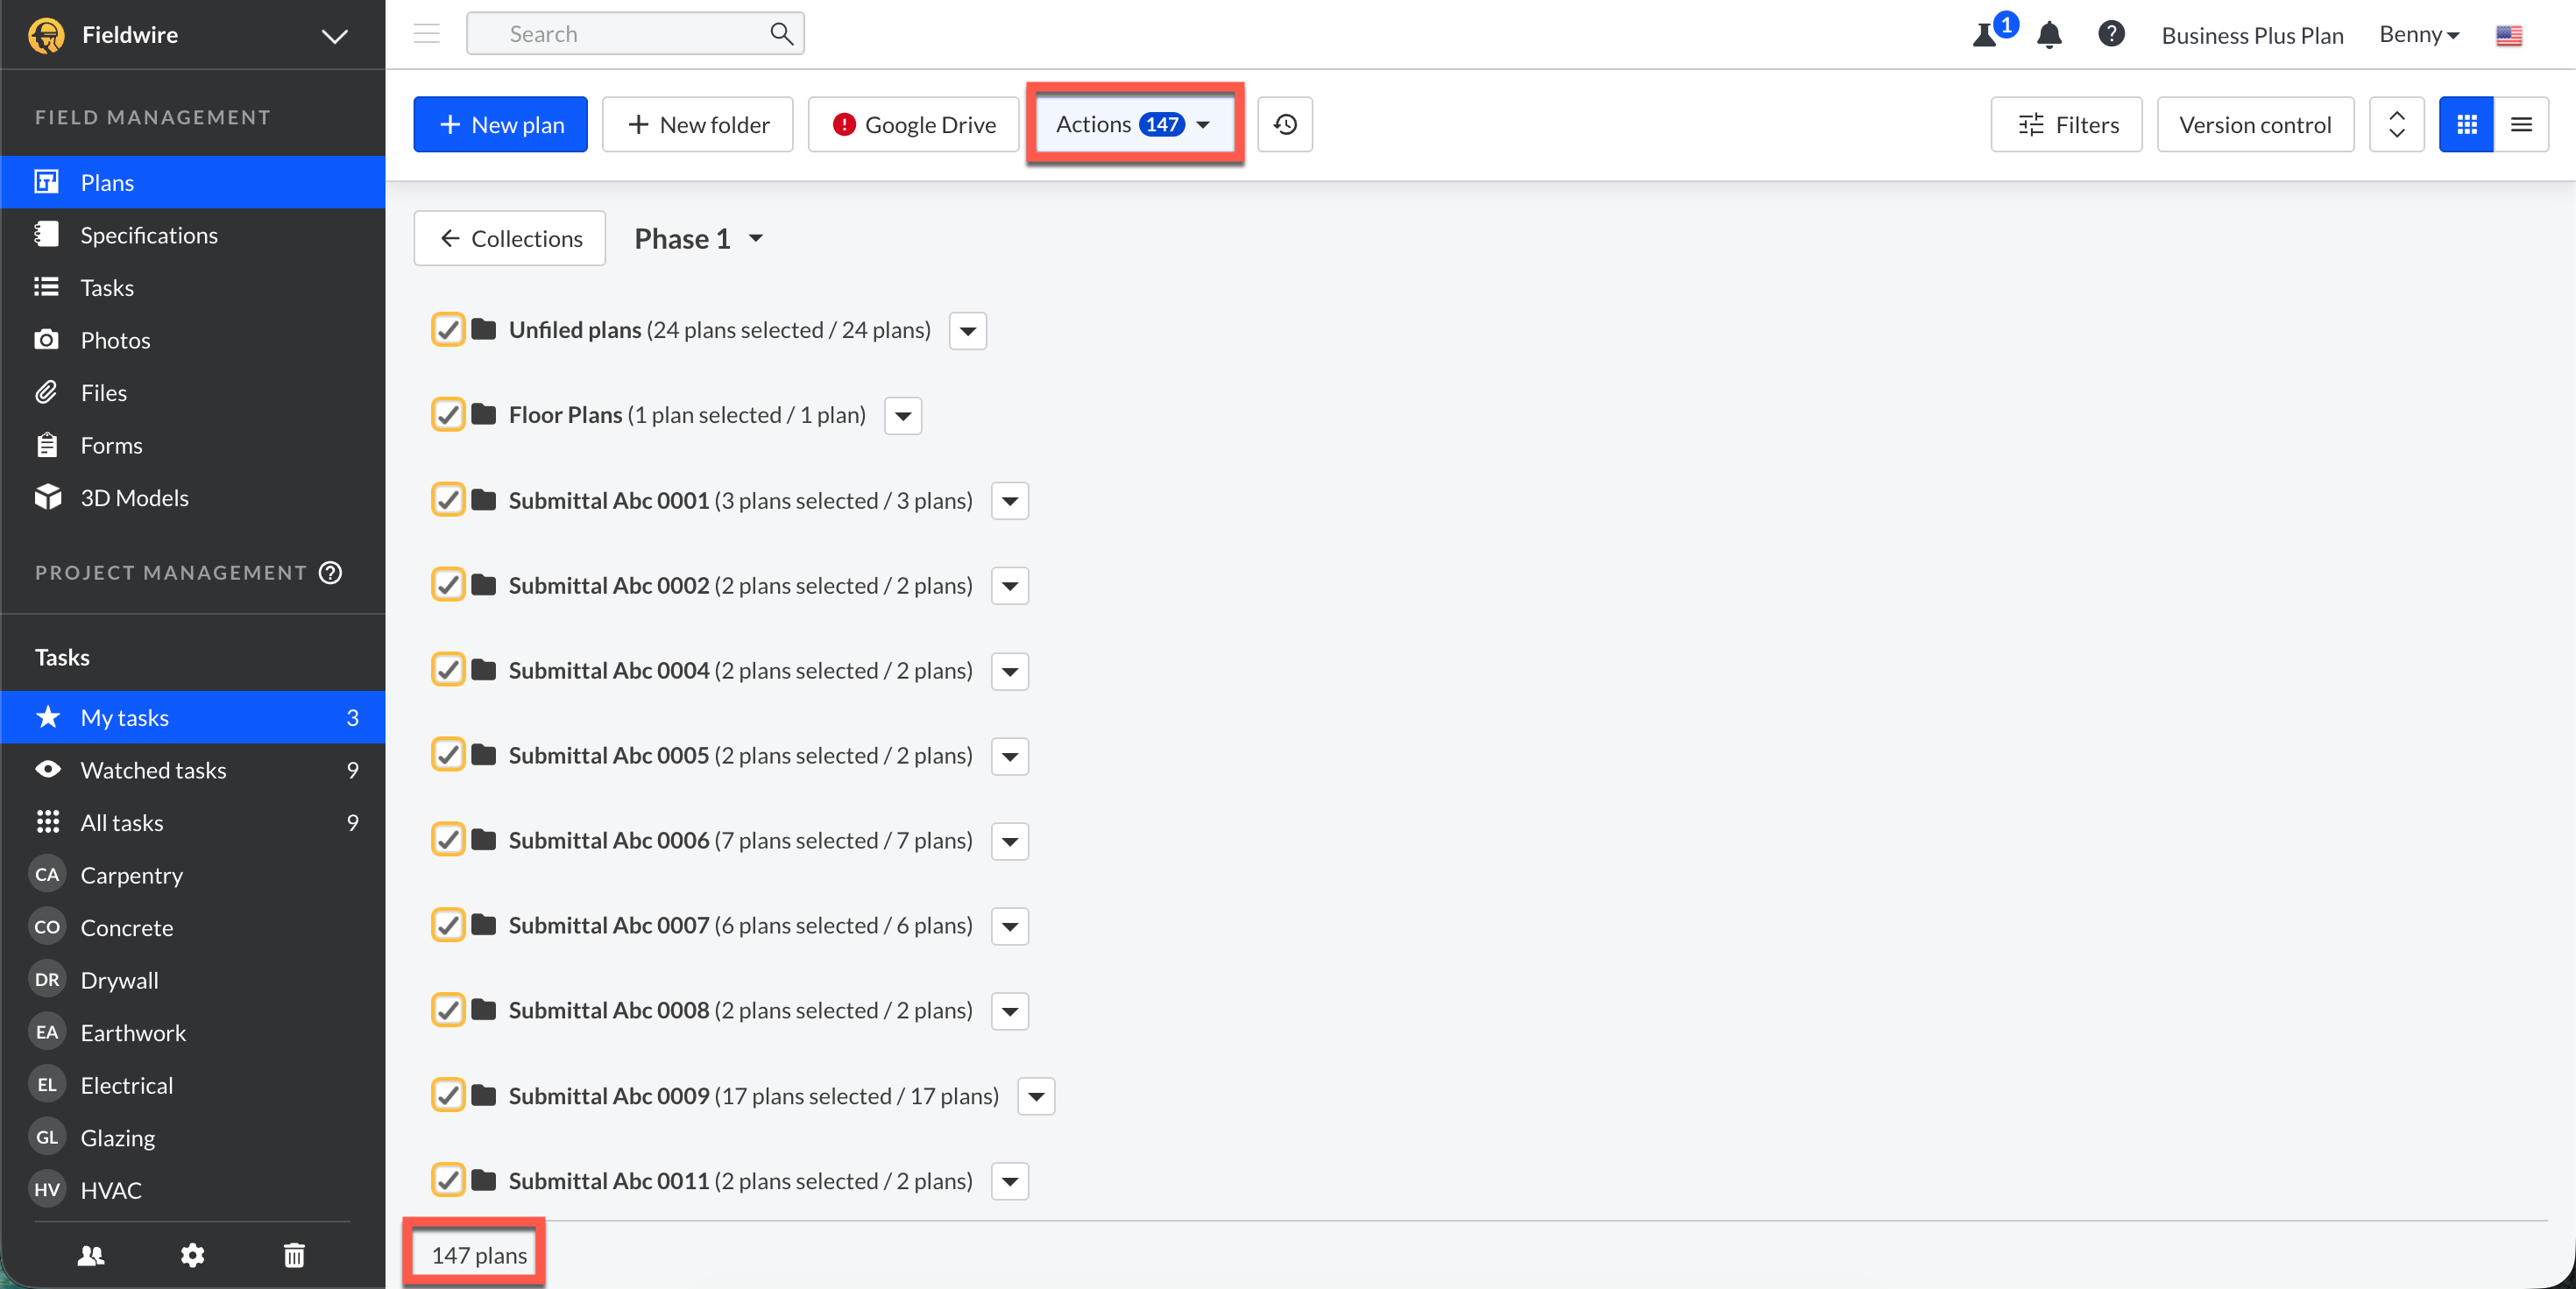Open dropdown arrow next to Submittal Abc 0006
Viewport: 2576px width, 1289px height.
tap(1010, 842)
